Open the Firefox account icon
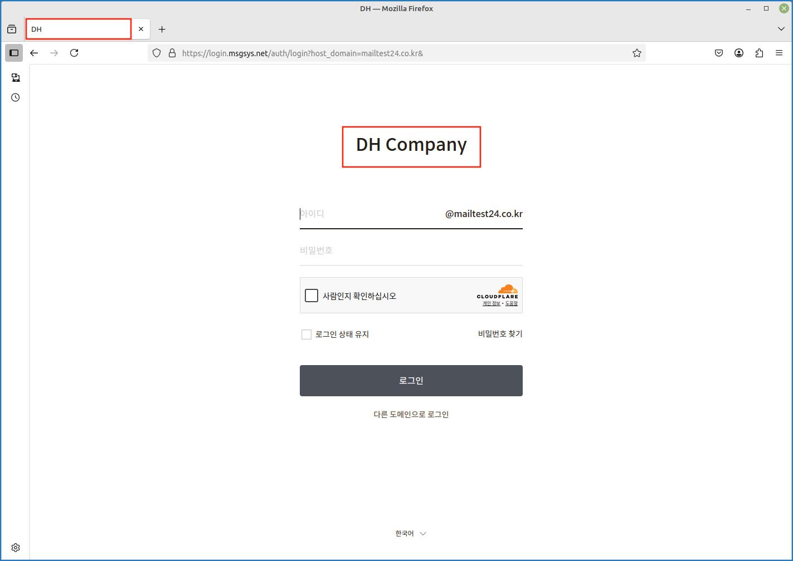This screenshot has width=793, height=561. pyautogui.click(x=739, y=53)
